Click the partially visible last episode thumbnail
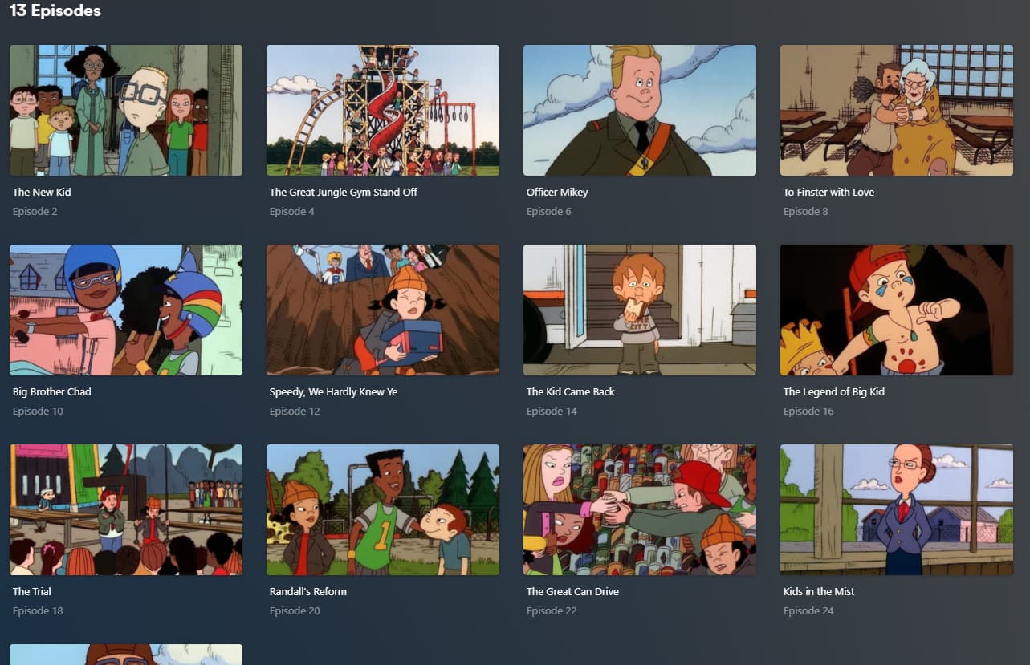Screen dimensions: 1030x665 tap(126, 655)
